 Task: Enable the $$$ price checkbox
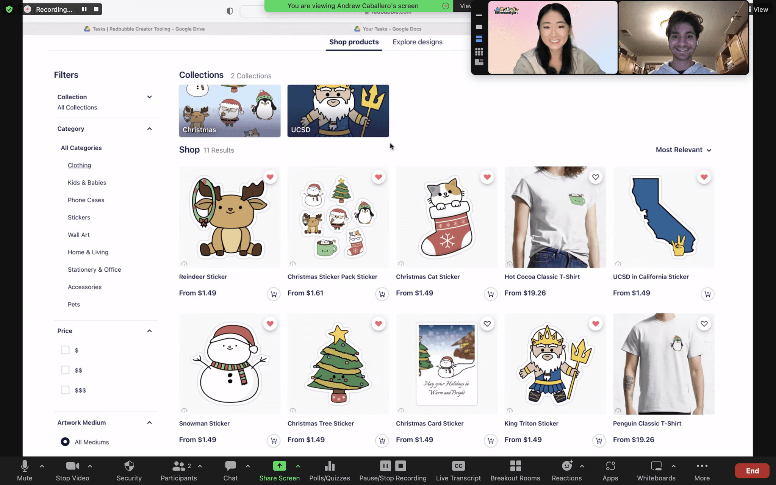[x=65, y=390]
